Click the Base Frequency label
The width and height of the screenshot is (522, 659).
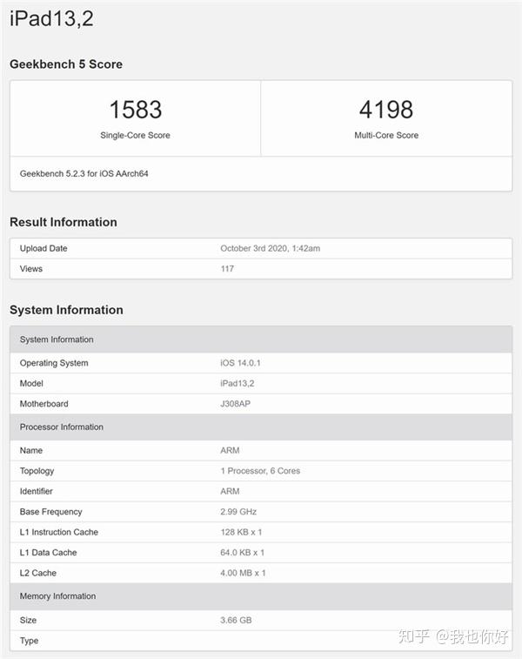coord(50,512)
